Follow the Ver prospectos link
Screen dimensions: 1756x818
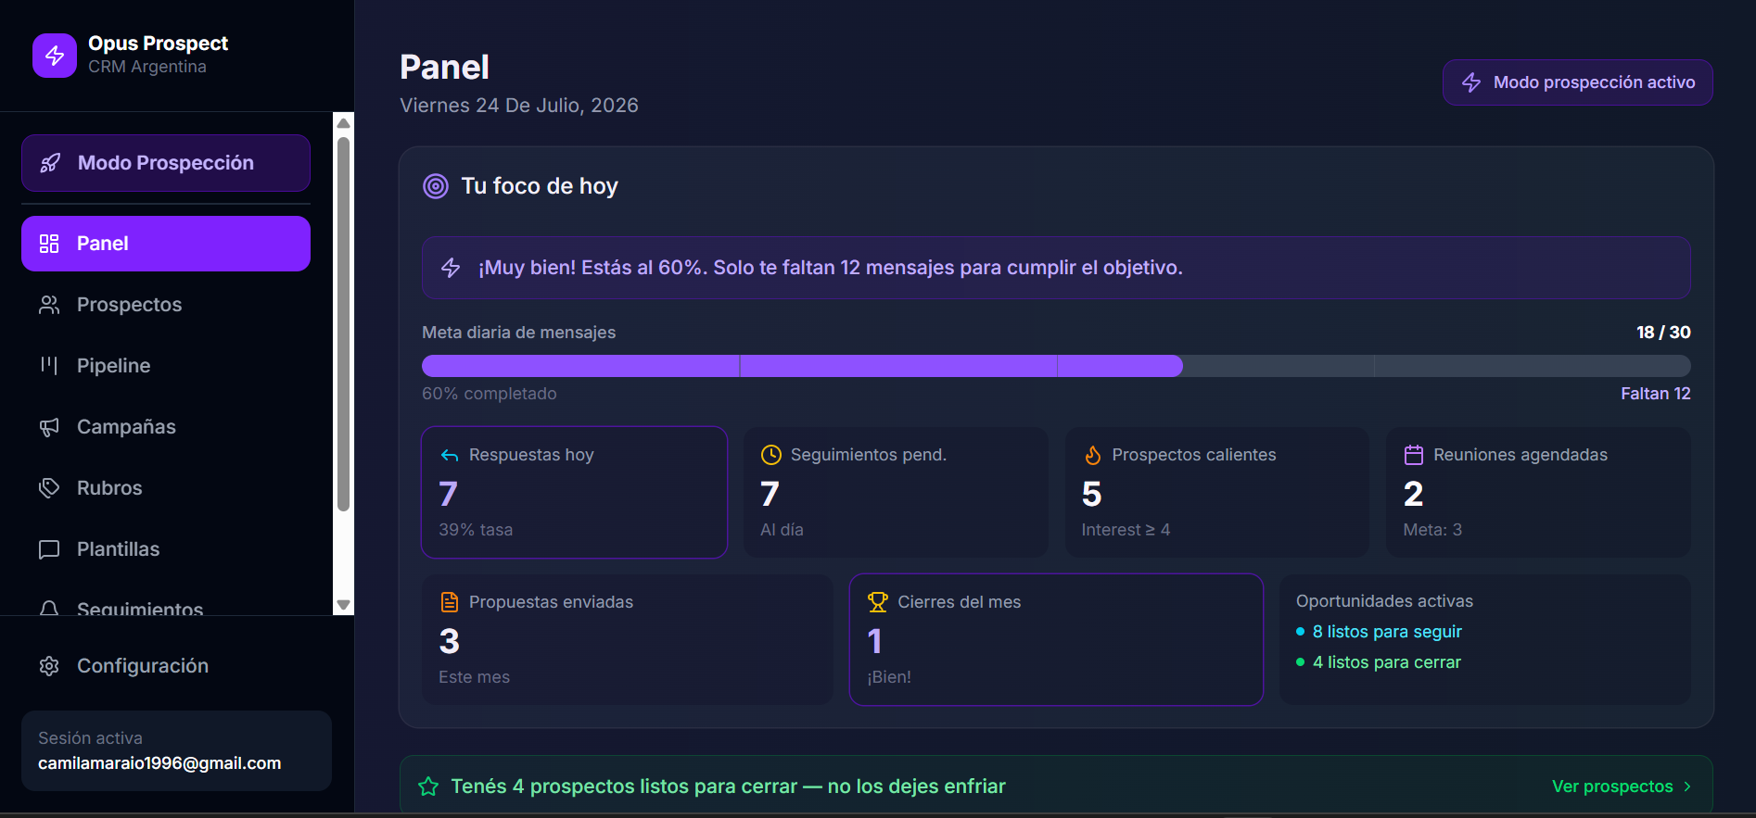(1612, 787)
